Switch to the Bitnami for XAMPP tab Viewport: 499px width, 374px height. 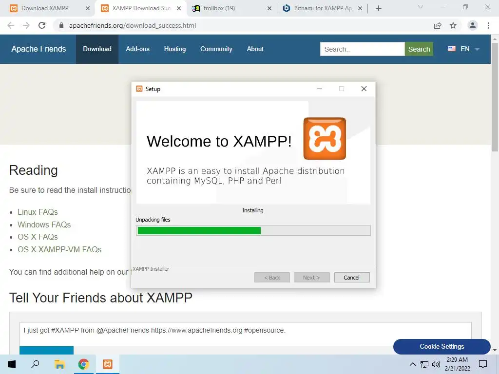click(323, 8)
